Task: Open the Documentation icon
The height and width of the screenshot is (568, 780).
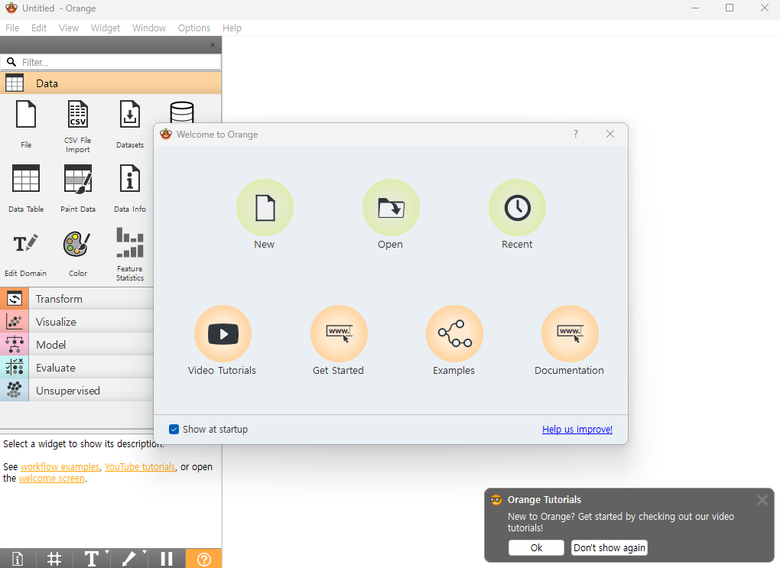Action: click(570, 334)
